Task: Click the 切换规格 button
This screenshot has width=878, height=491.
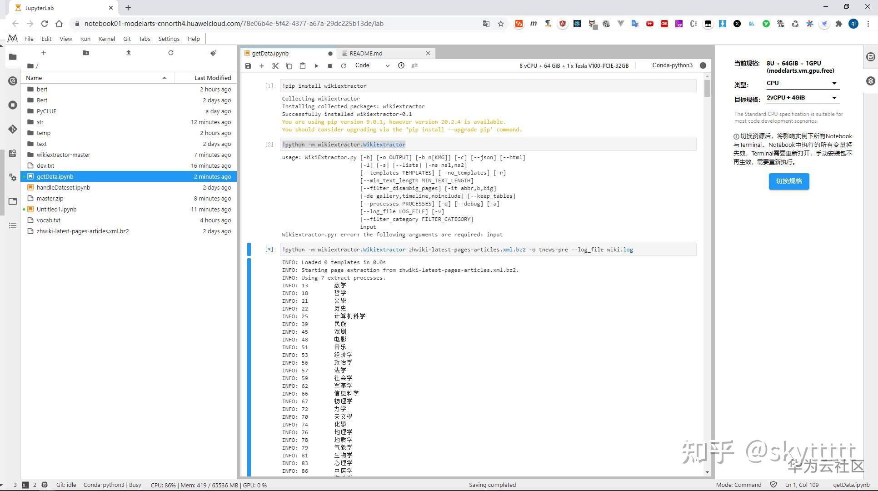Action: point(788,181)
